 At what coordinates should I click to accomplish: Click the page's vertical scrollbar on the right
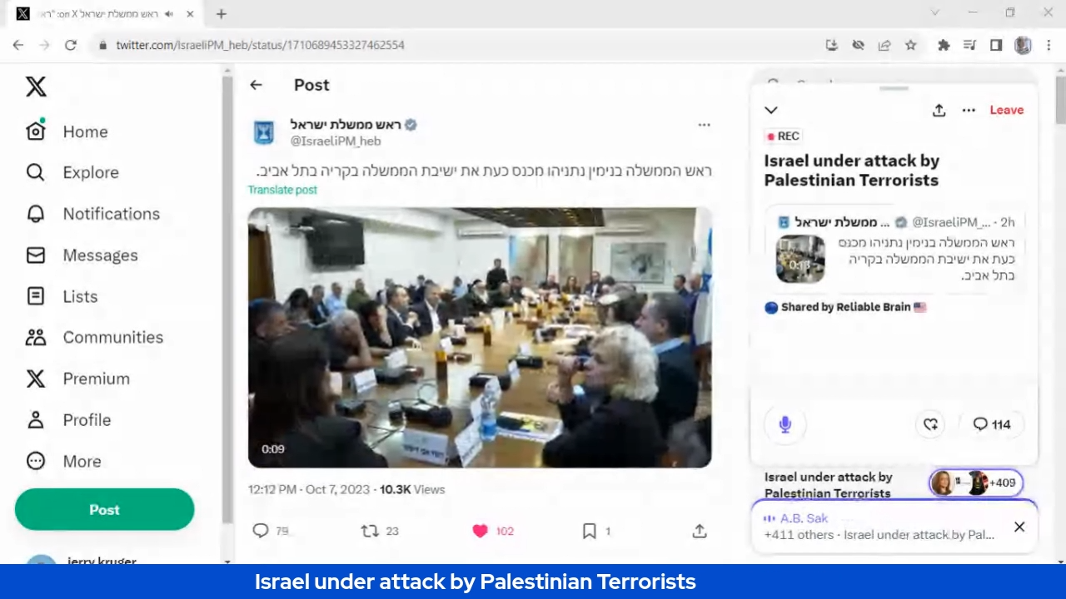tap(1060, 100)
